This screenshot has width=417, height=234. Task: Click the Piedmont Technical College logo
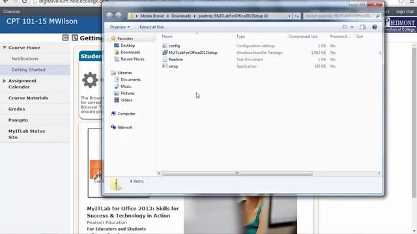pos(400,25)
